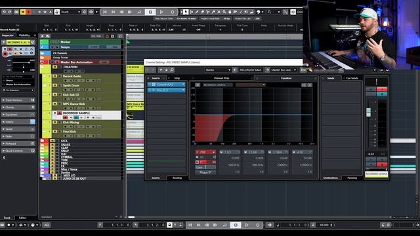The height and width of the screenshot is (236, 420).
Task: Open the SNARE folder track
Action: (x=43, y=145)
